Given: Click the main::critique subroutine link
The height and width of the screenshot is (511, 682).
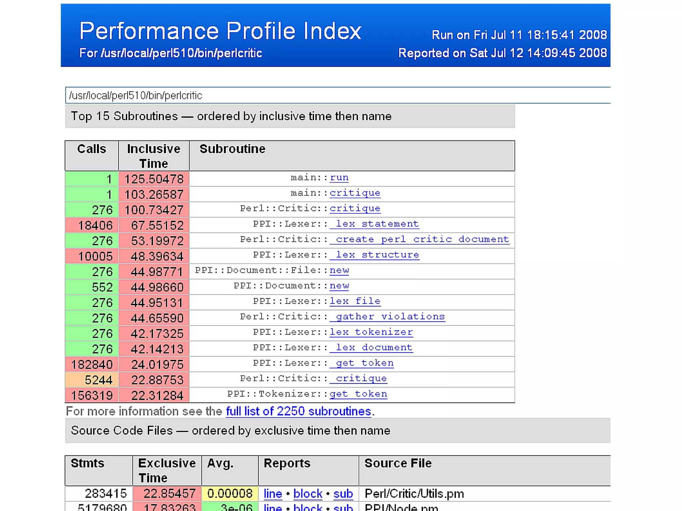Looking at the screenshot, I should [x=355, y=193].
